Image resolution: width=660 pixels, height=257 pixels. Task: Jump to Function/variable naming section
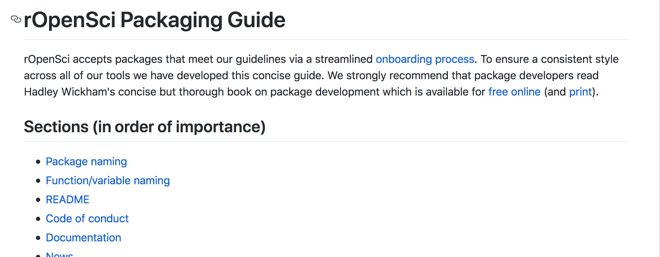click(108, 181)
